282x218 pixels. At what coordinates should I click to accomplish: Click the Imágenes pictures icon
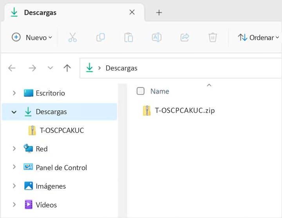click(x=29, y=186)
